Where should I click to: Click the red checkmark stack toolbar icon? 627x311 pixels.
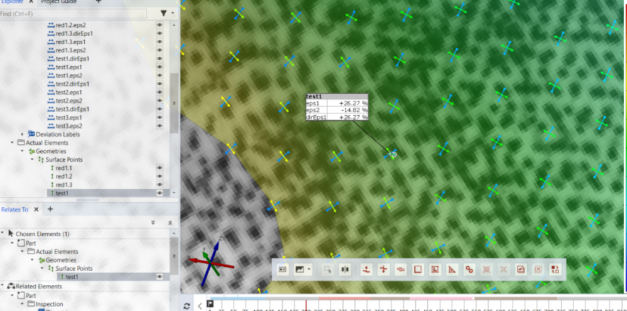[521, 270]
